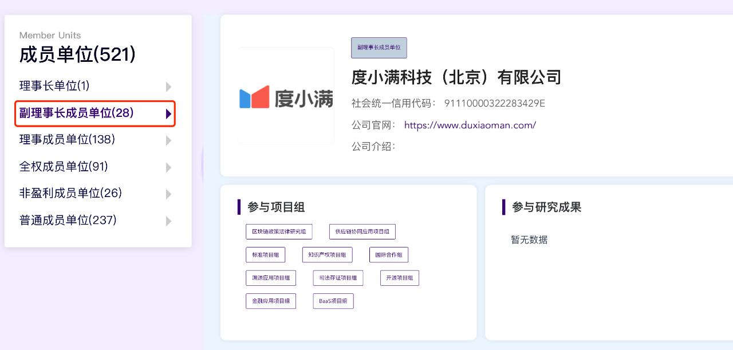Image resolution: width=733 pixels, height=350 pixels.
Task: Expand arrow beside 非盈利成员单位(26)
Action: coord(168,194)
